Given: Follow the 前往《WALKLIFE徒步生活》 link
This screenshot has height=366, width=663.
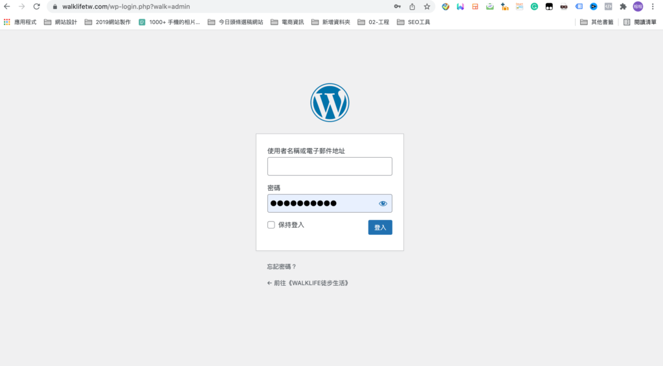Looking at the screenshot, I should (308, 283).
